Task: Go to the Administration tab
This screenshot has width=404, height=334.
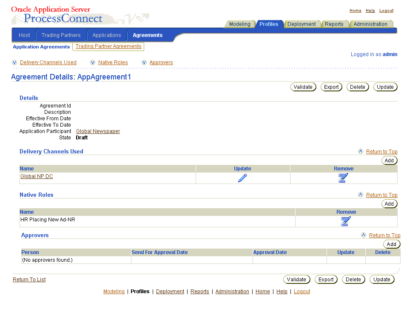Action: (x=370, y=24)
